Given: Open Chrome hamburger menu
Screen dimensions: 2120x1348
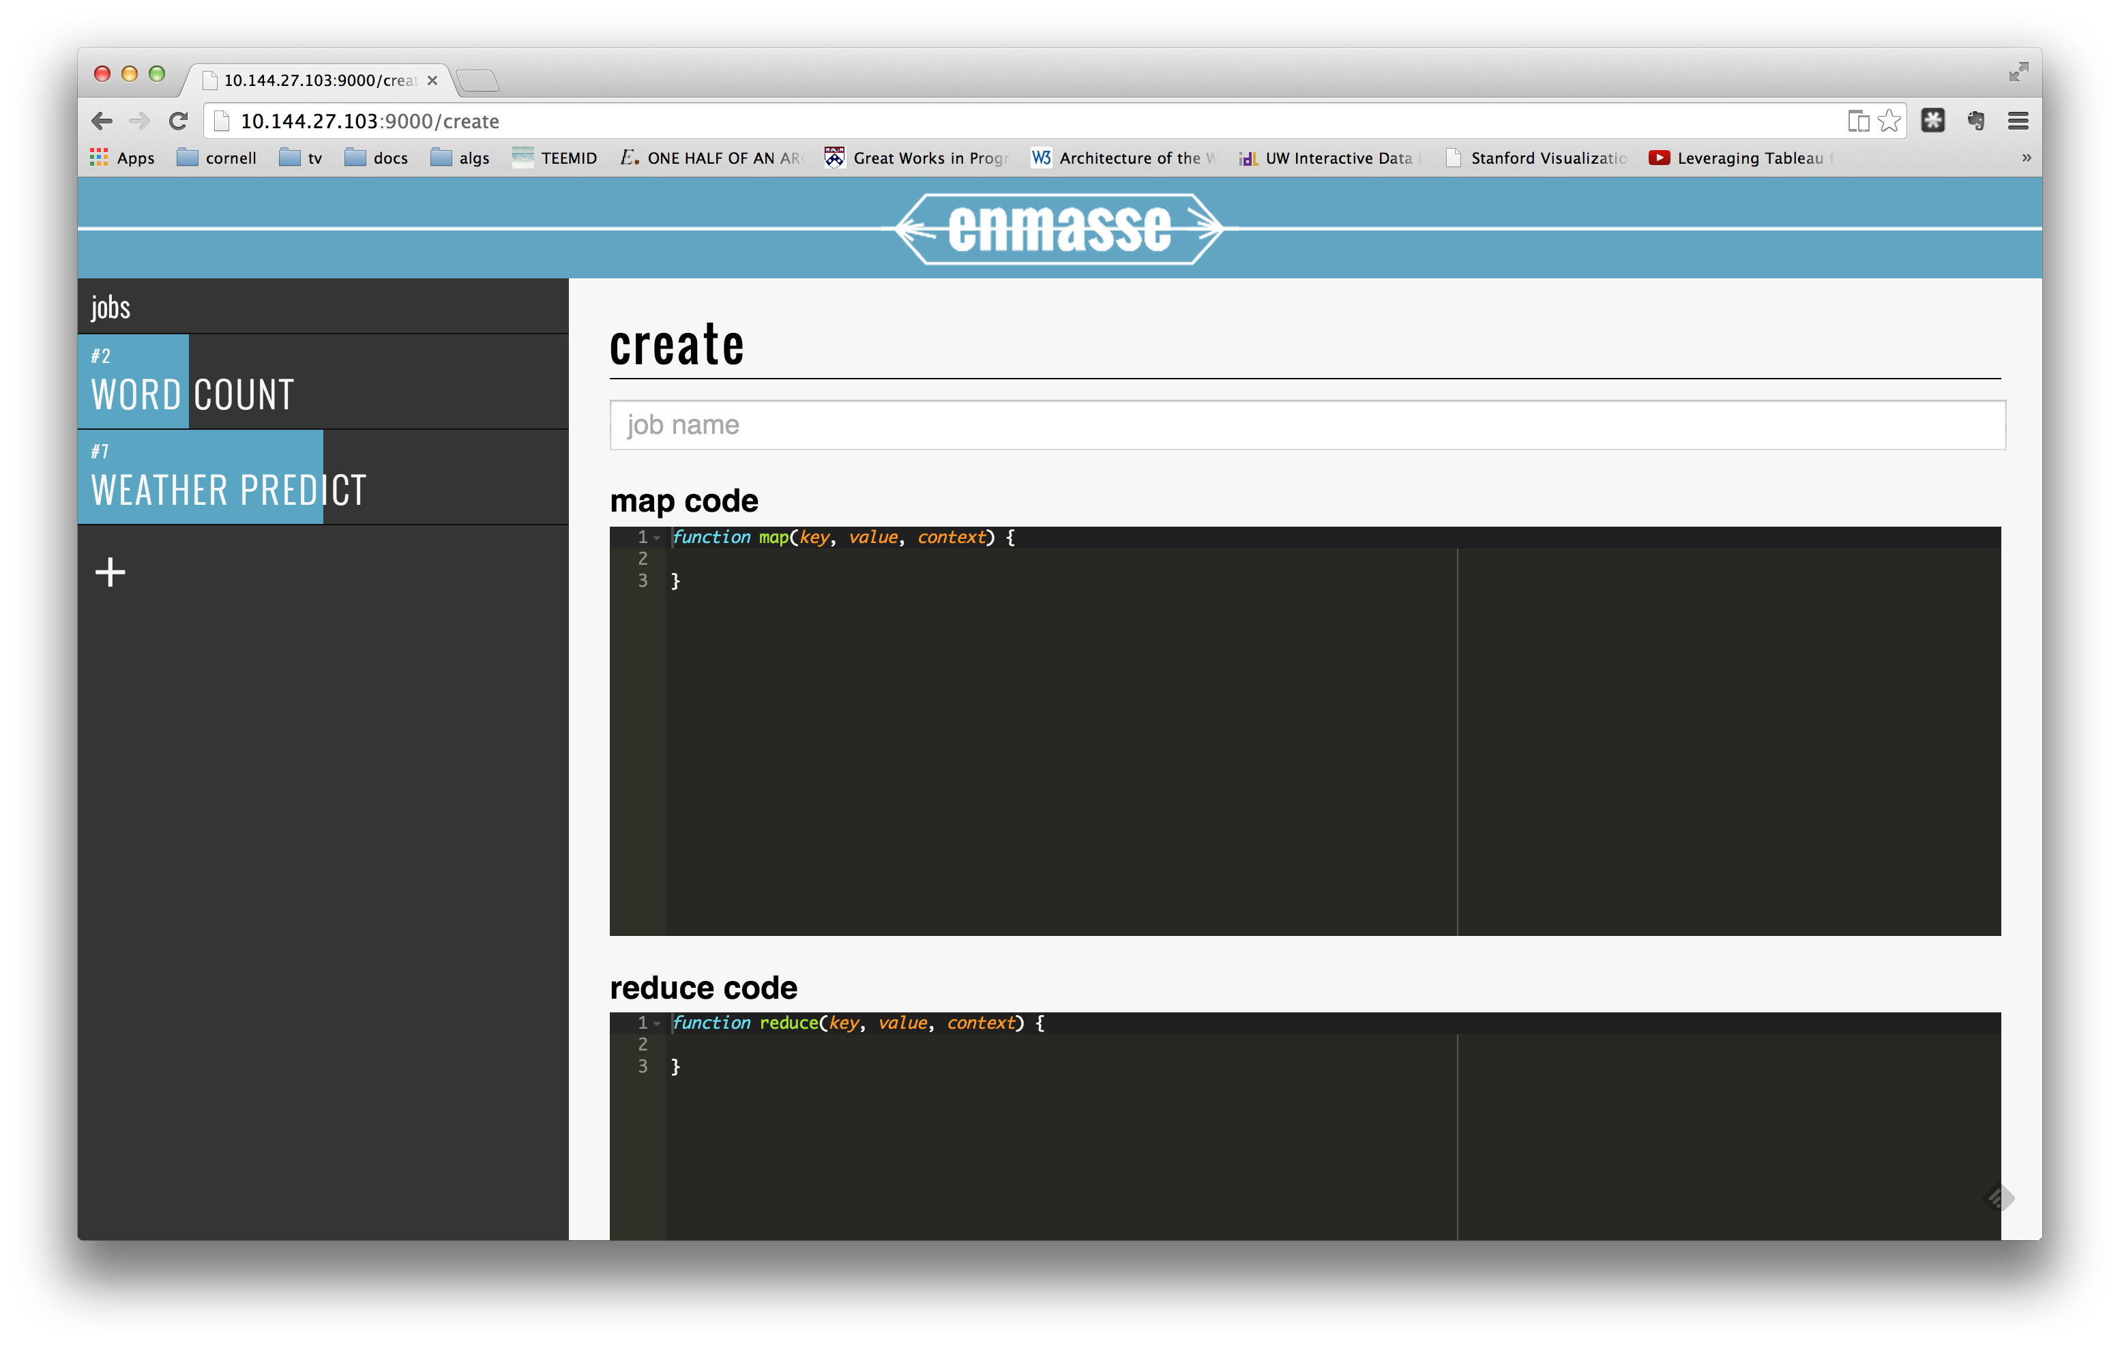Looking at the screenshot, I should point(2018,121).
